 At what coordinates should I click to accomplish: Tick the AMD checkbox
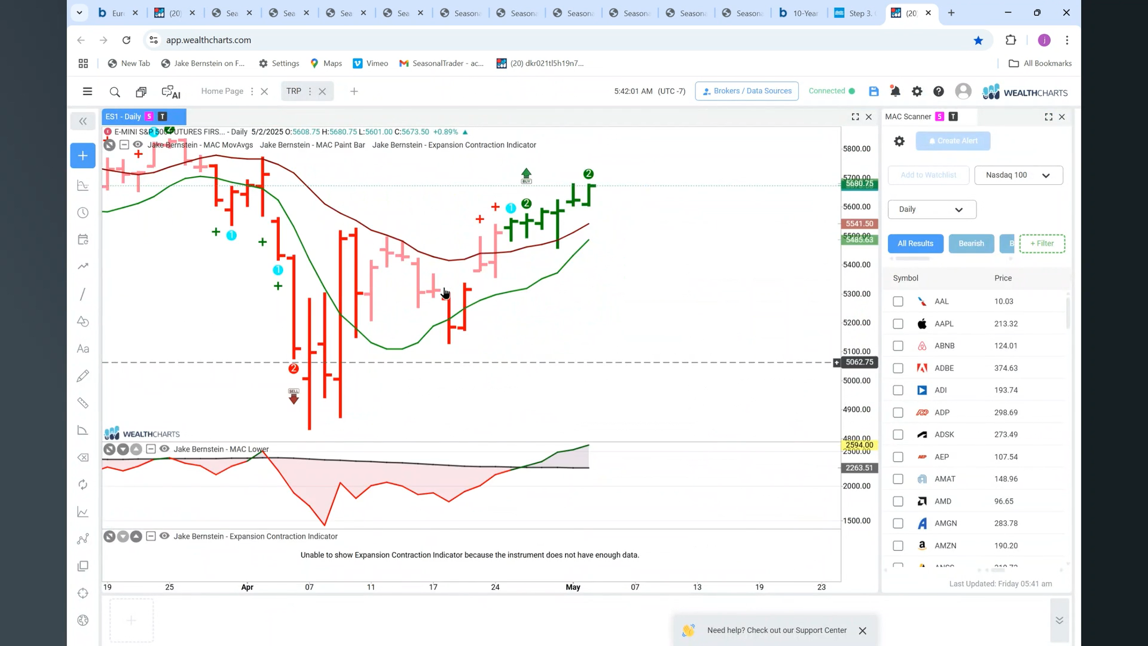(898, 501)
